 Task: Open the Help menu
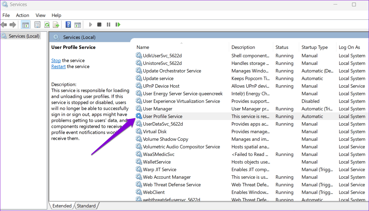[56, 15]
